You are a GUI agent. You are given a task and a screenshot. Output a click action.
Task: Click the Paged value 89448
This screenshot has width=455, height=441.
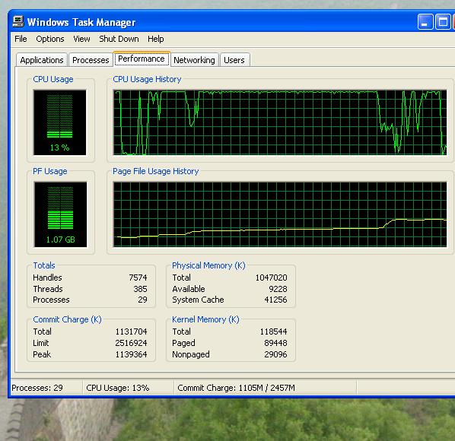point(275,343)
